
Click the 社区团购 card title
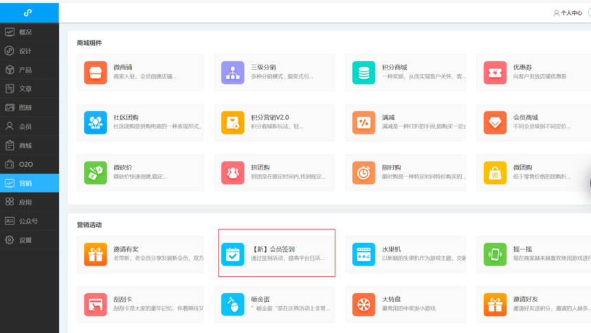(x=126, y=117)
